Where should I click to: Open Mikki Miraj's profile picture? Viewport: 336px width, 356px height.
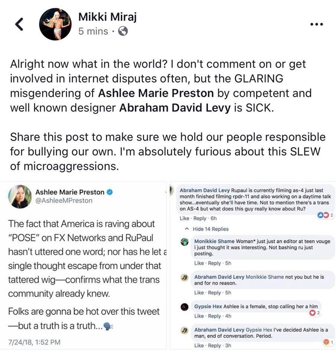coord(55,23)
